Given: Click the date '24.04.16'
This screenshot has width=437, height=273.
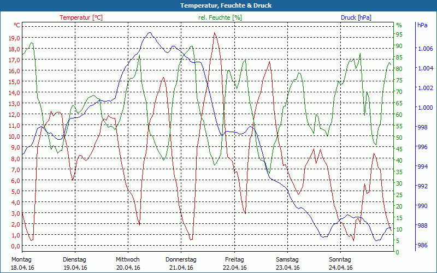Looking at the screenshot, I should pyautogui.click(x=340, y=268).
